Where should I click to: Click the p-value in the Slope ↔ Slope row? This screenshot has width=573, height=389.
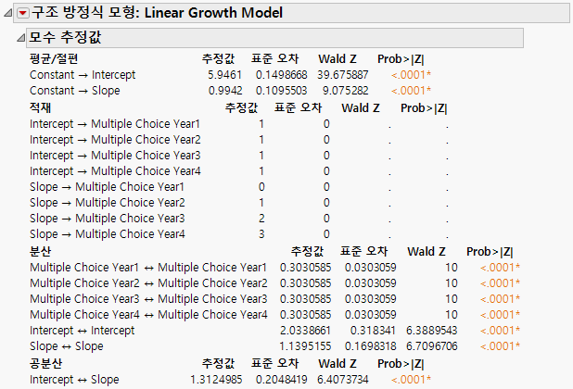(500, 346)
